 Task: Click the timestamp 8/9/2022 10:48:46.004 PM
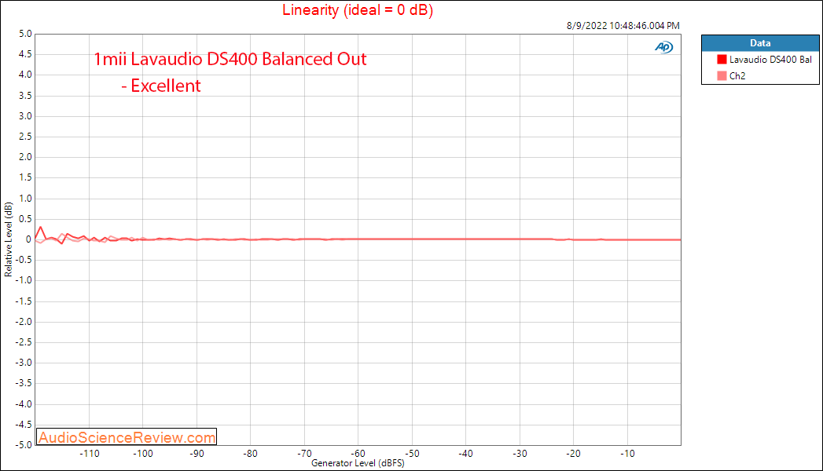[x=623, y=26]
